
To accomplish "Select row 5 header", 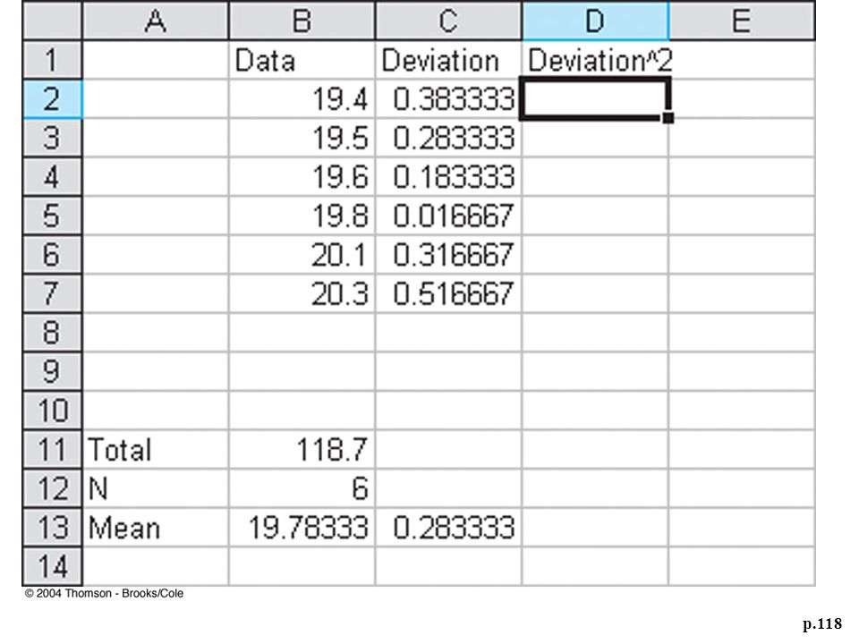I will tap(52, 216).
